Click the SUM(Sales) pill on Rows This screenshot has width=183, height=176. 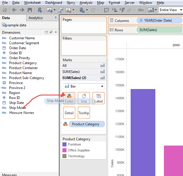coord(159,30)
